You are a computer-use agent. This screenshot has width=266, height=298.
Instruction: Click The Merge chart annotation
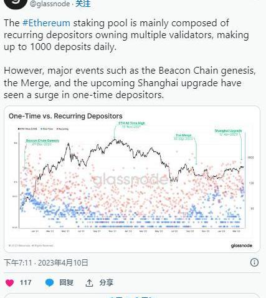click(x=184, y=137)
